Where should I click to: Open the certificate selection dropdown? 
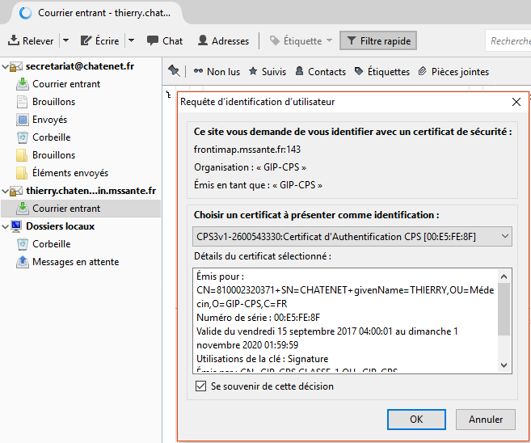coord(352,236)
